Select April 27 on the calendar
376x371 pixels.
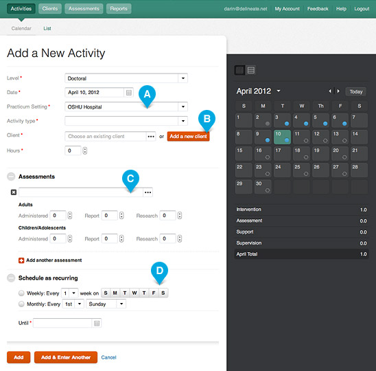click(340, 170)
